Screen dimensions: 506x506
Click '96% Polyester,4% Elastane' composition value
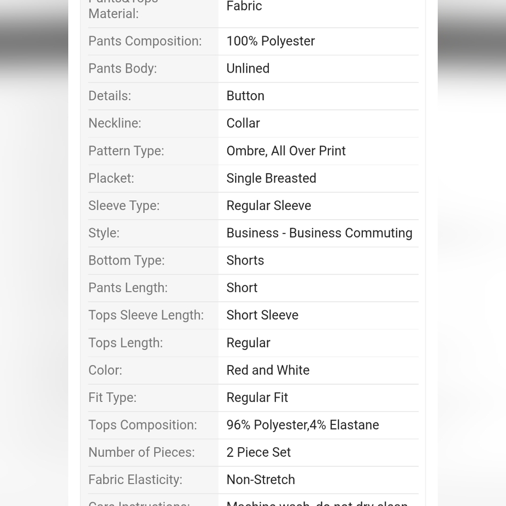(303, 425)
